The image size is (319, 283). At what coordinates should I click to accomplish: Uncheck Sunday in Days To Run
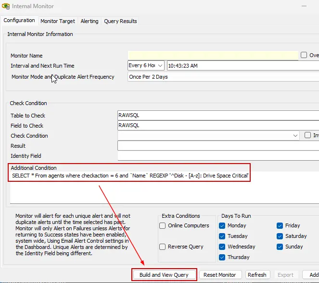tap(280, 247)
